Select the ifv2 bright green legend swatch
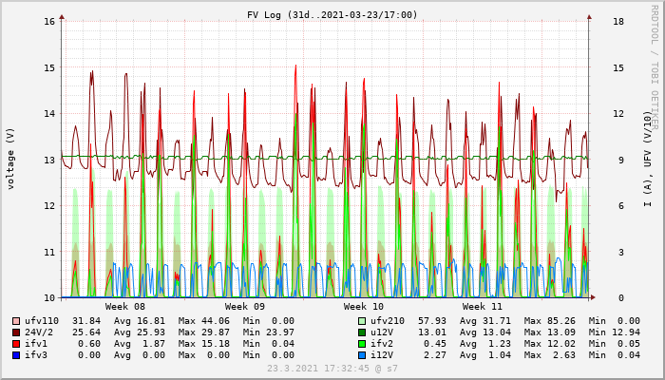 point(362,344)
